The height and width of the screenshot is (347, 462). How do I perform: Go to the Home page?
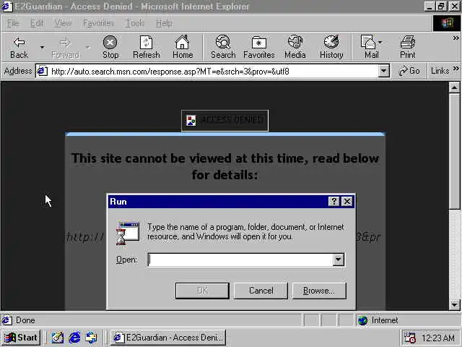[183, 47]
